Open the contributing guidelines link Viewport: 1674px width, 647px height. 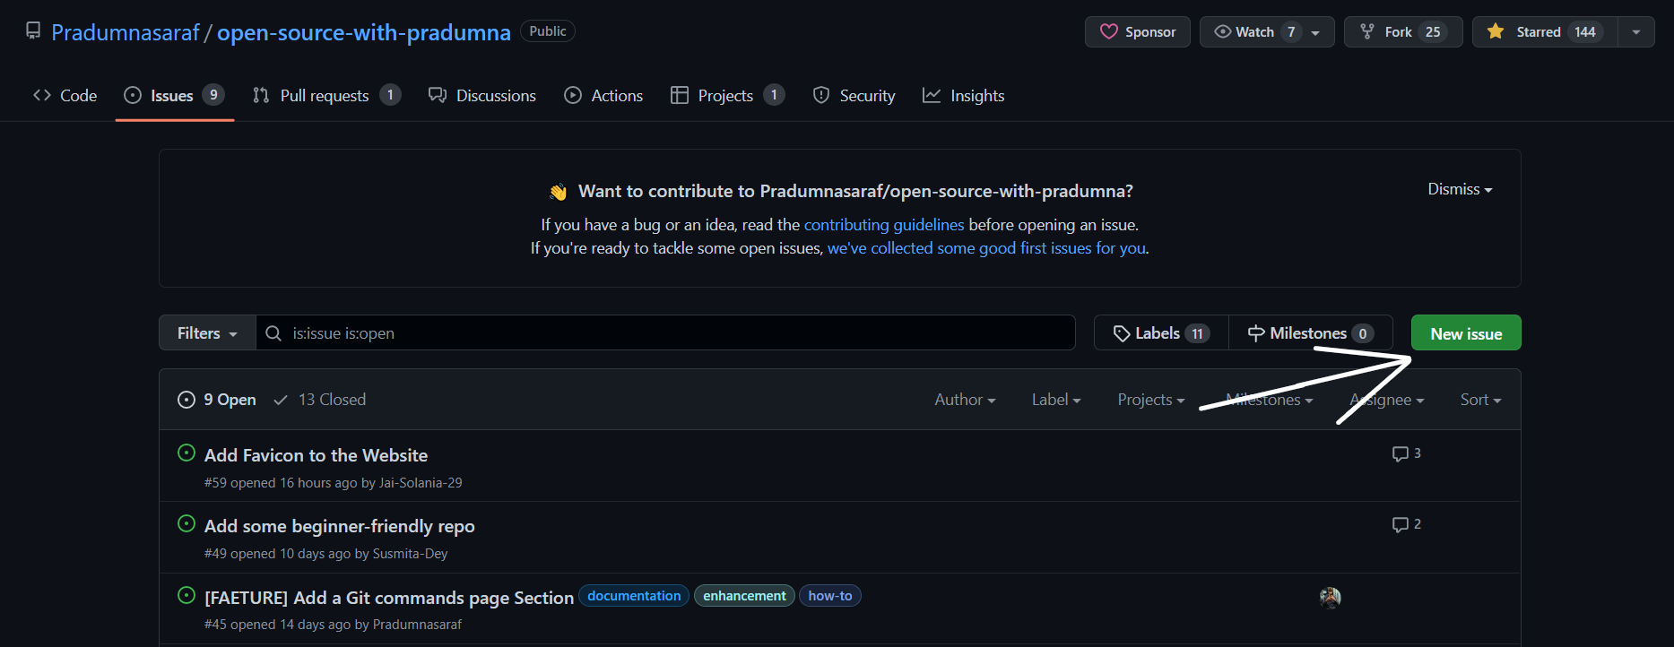(x=884, y=225)
